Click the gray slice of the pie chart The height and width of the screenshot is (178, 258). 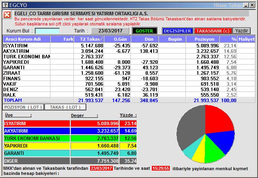[x=191, y=127]
